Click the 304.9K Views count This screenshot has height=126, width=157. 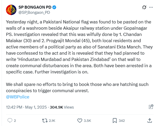pos(62,107)
